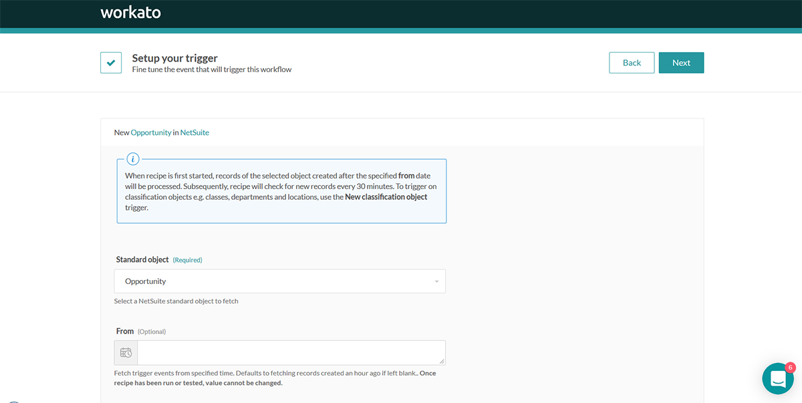Click "Fine tune the event" subtitle text
This screenshot has width=802, height=403.
[x=212, y=70]
